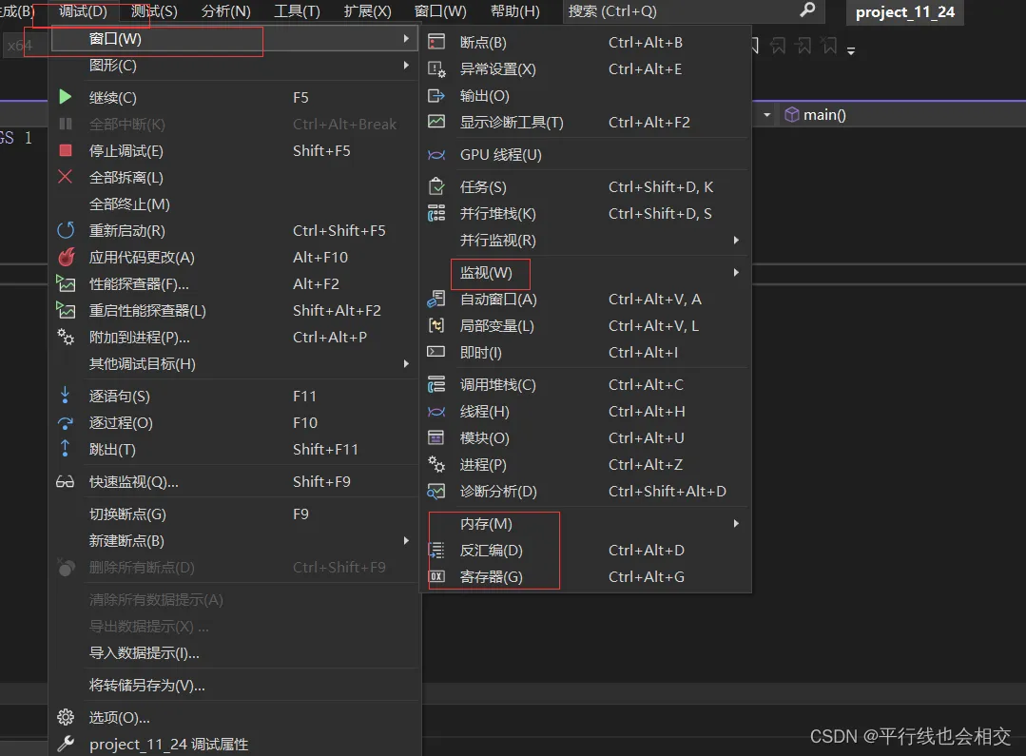Click the Disassembly icon
1026x756 pixels.
point(436,550)
